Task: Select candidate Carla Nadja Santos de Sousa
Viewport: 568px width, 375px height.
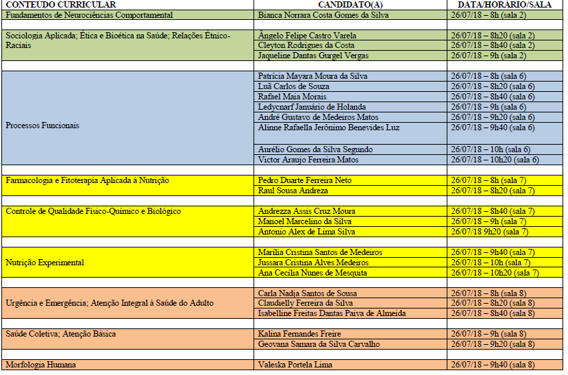Action: pyautogui.click(x=350, y=293)
